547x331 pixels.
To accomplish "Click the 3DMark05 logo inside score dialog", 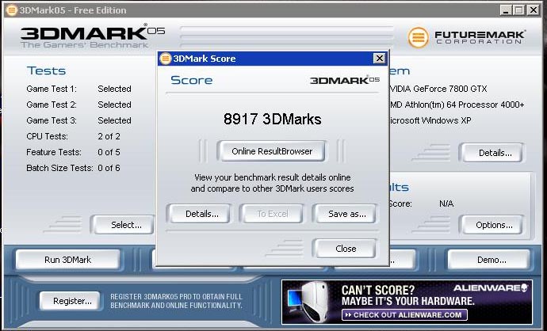I will (345, 80).
